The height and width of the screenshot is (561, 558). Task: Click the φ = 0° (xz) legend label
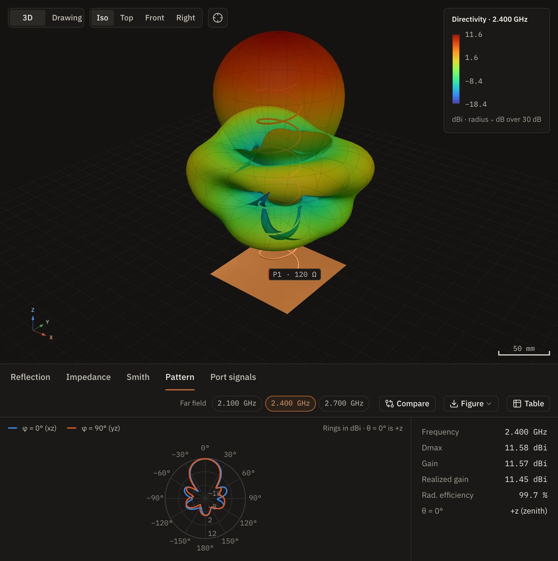pyautogui.click(x=40, y=428)
